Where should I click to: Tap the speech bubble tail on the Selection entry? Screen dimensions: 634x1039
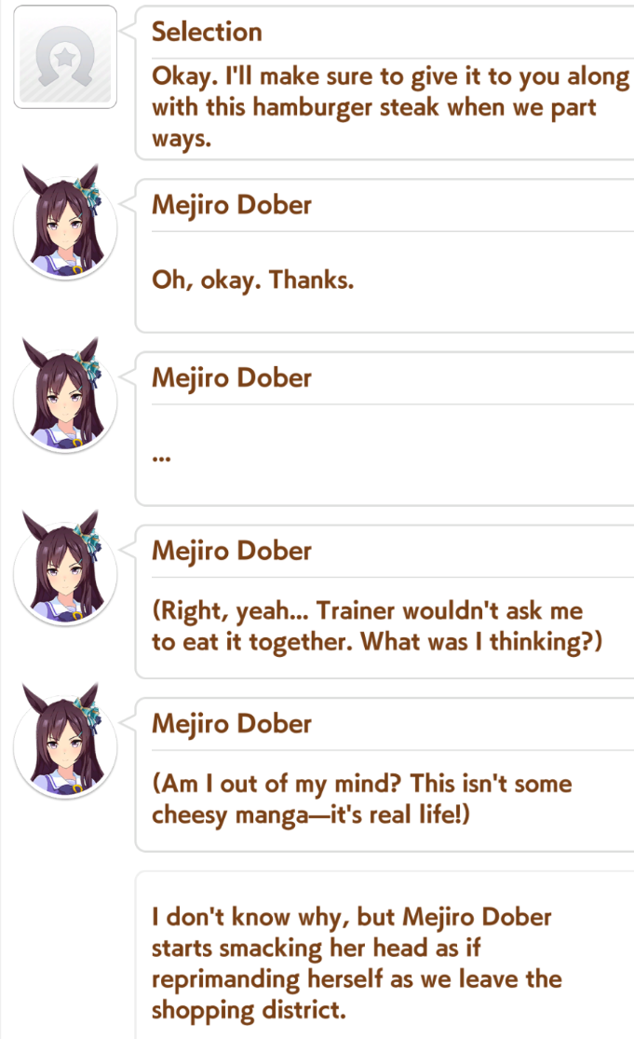pyautogui.click(x=128, y=30)
